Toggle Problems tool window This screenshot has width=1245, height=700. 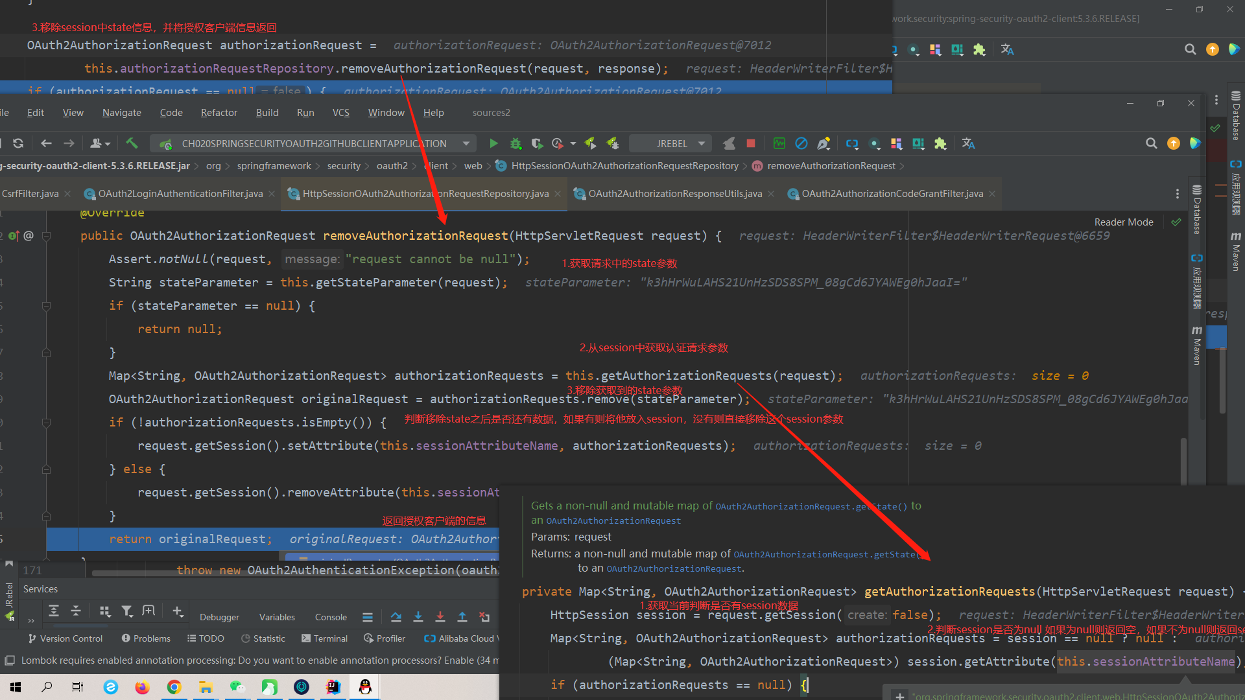click(146, 638)
